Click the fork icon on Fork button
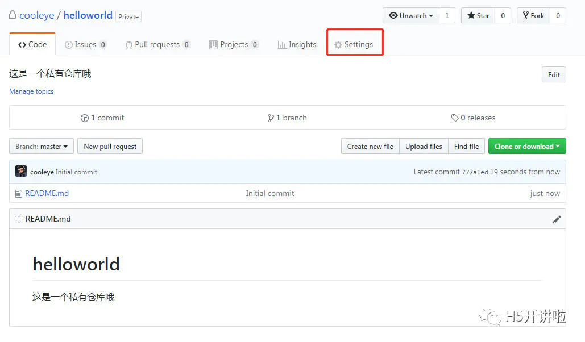The height and width of the screenshot is (342, 585). (526, 15)
